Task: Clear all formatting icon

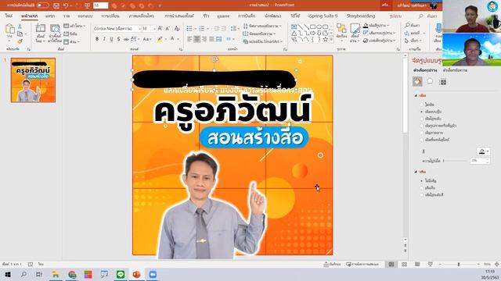Action: tap(177, 29)
